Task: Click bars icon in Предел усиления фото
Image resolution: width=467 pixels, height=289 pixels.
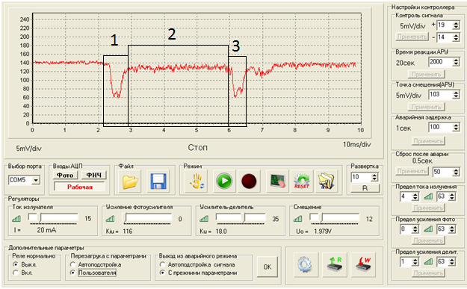Action: [x=428, y=229]
